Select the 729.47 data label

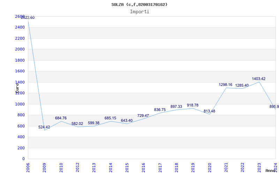point(143,116)
